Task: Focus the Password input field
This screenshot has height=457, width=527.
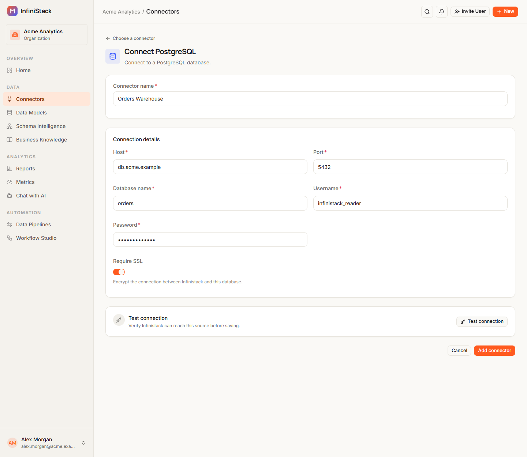Action: click(x=210, y=239)
